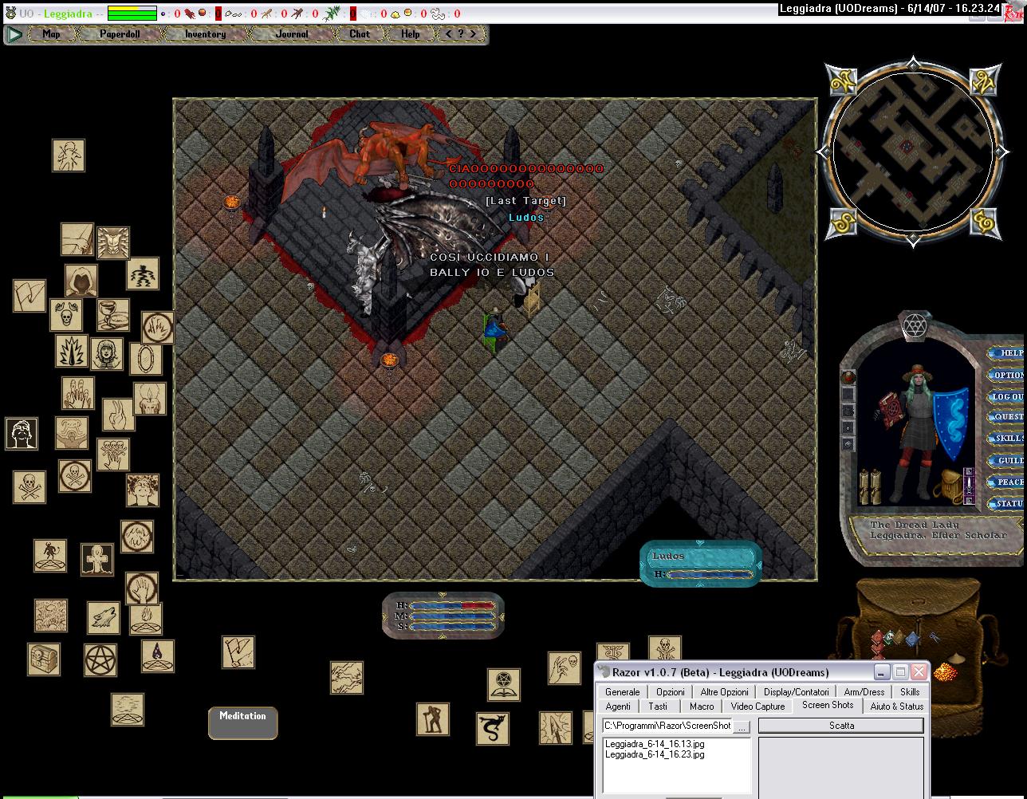Cast the white face on black icon

click(22, 434)
